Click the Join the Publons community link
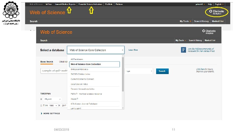This screenshot has height=136, width=241. 201,50
